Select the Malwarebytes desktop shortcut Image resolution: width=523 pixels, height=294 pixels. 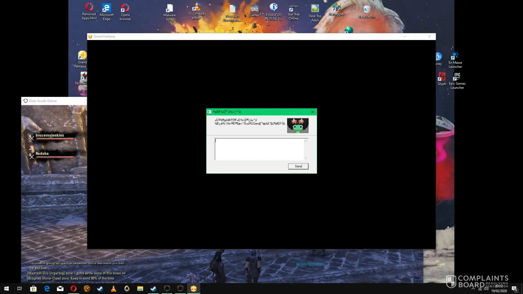[170, 13]
